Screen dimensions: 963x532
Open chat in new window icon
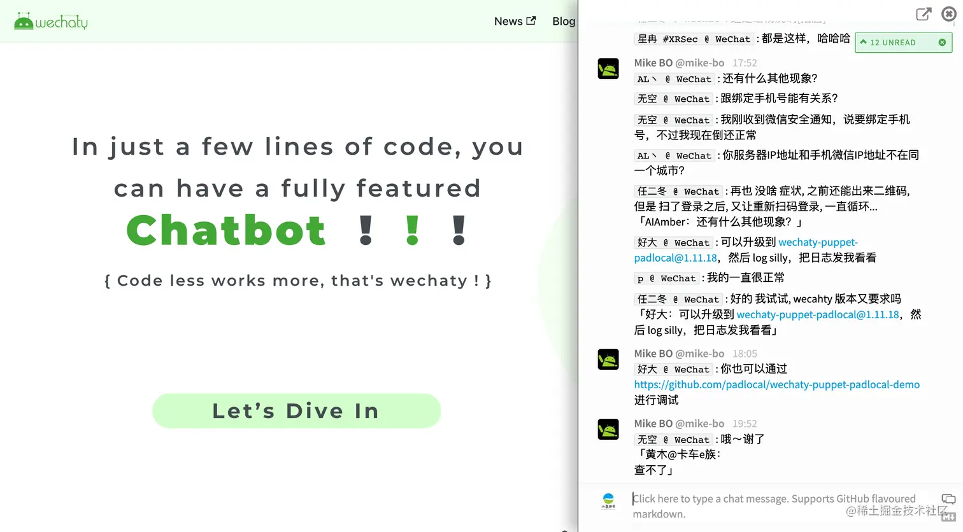click(x=924, y=14)
